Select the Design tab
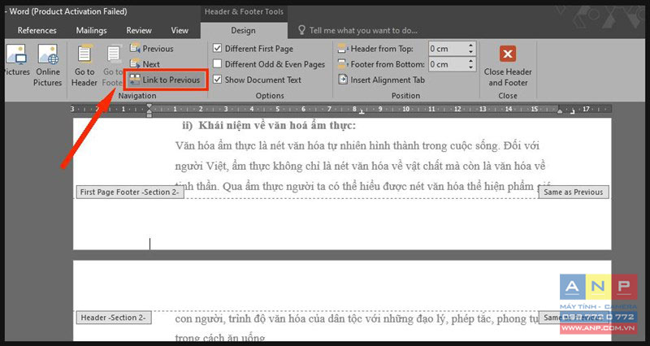Screen dimensions: 650x346 pyautogui.click(x=243, y=30)
